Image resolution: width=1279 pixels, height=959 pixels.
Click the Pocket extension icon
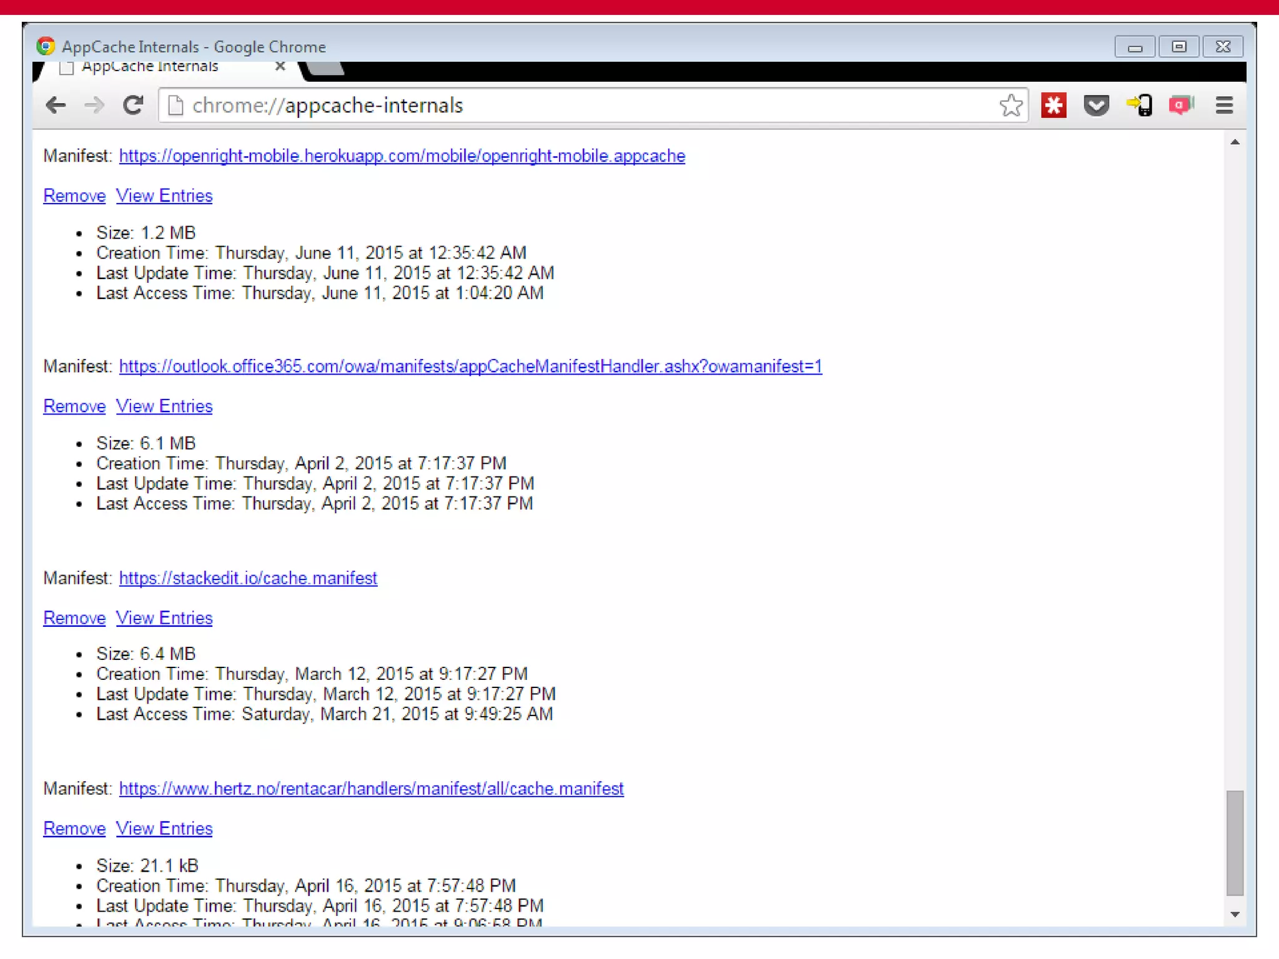(x=1096, y=106)
